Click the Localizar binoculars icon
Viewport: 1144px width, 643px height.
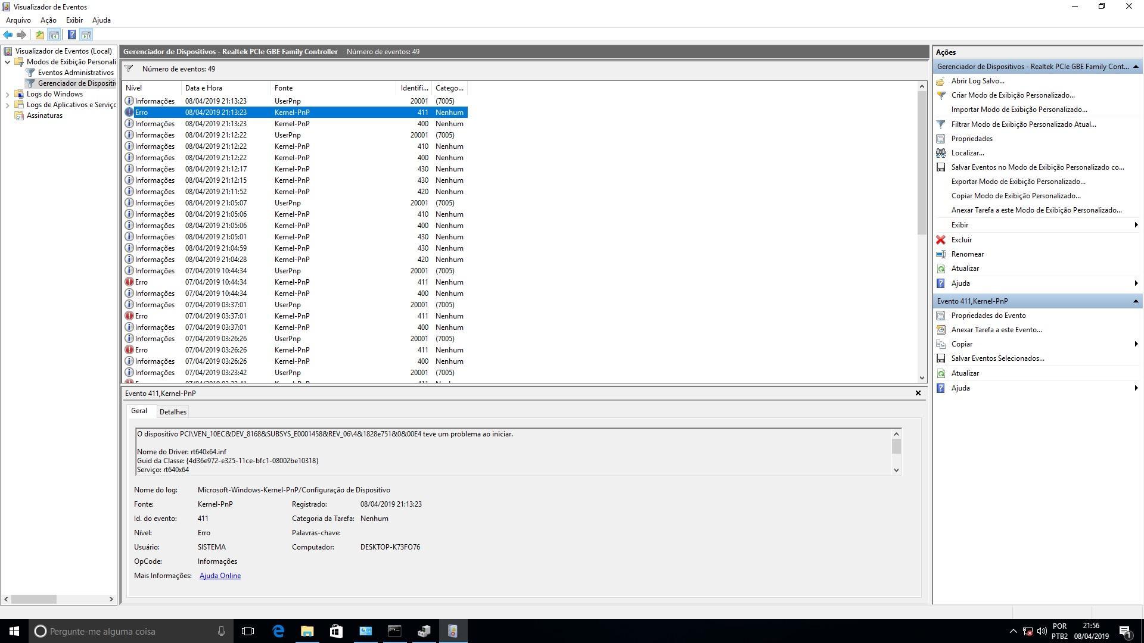coord(941,153)
